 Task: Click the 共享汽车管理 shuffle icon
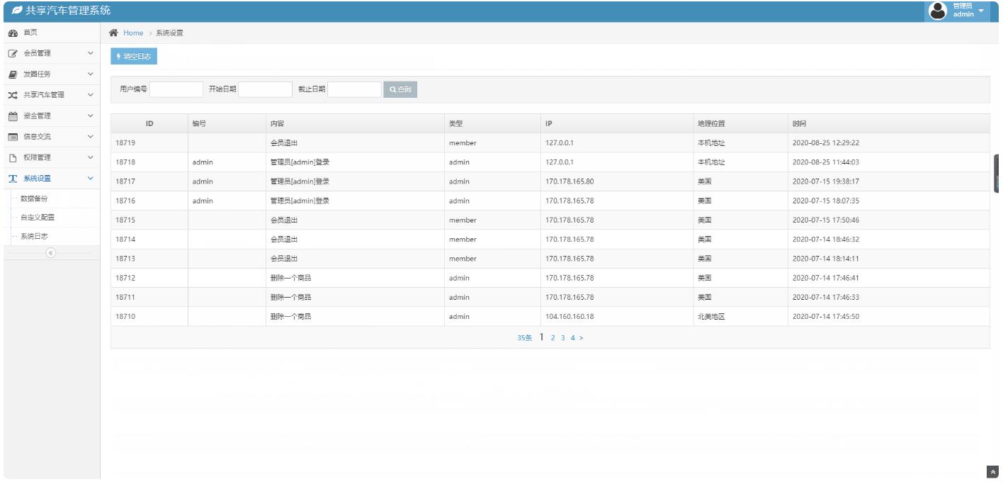coord(13,94)
